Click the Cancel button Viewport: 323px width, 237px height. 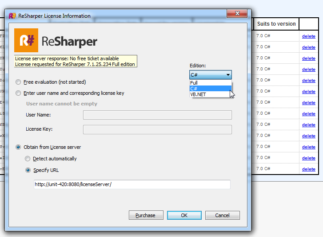(x=223, y=215)
